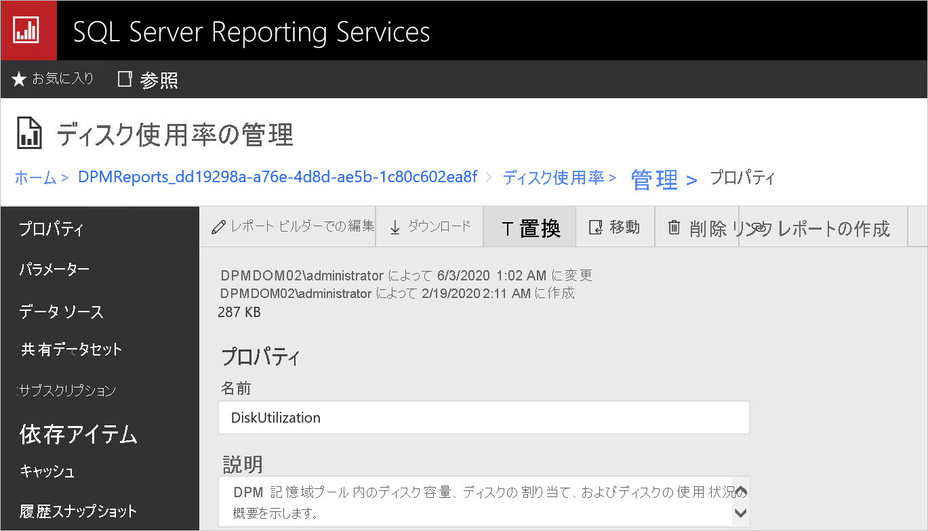Screen dimensions: 928x531
Task: Select the 置換 (Replace) toolbar action
Action: pos(529,228)
